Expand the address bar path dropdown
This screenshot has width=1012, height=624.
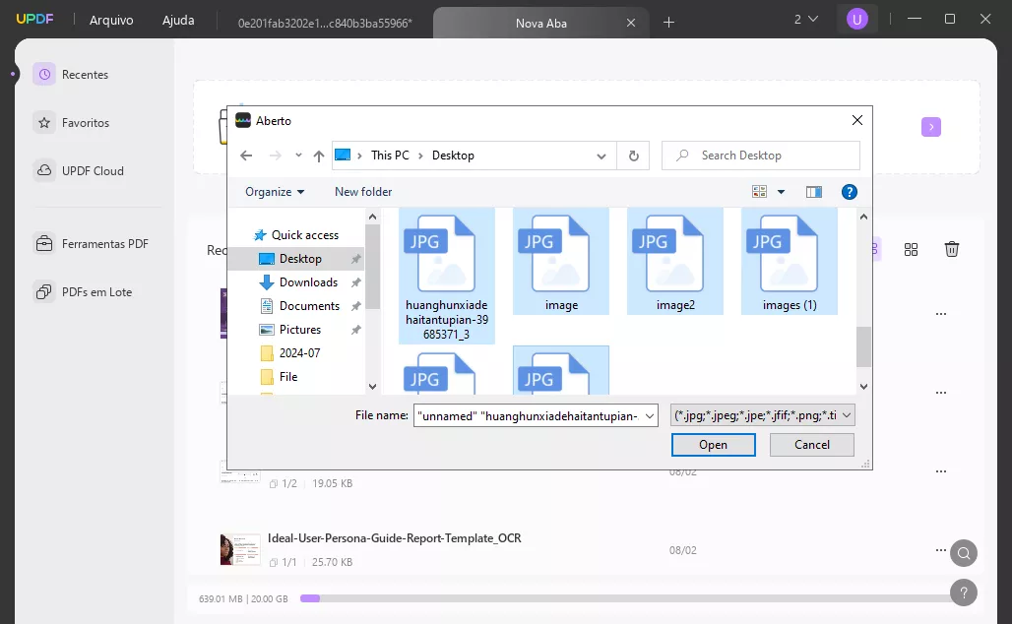pyautogui.click(x=601, y=156)
